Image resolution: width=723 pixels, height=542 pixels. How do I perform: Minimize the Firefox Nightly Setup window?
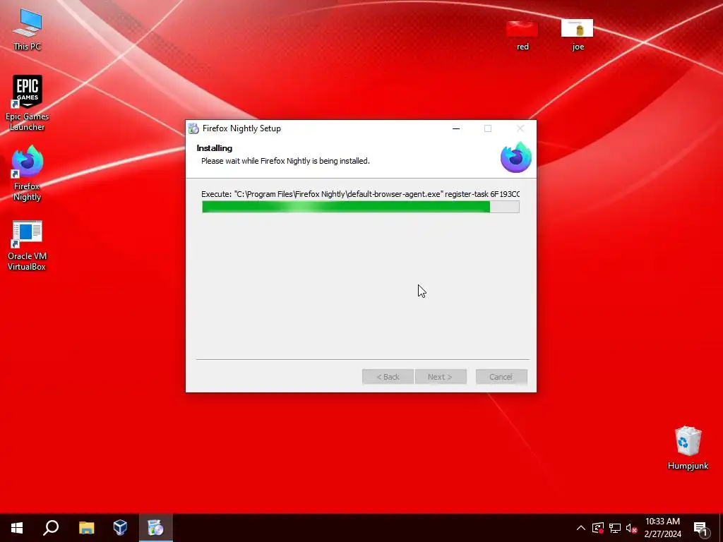(x=456, y=128)
